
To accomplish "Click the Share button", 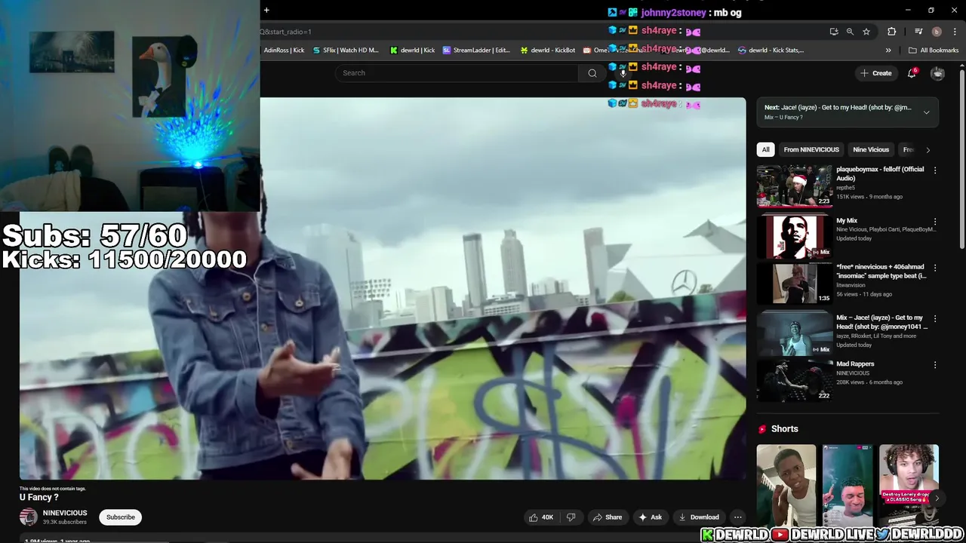I will [608, 517].
